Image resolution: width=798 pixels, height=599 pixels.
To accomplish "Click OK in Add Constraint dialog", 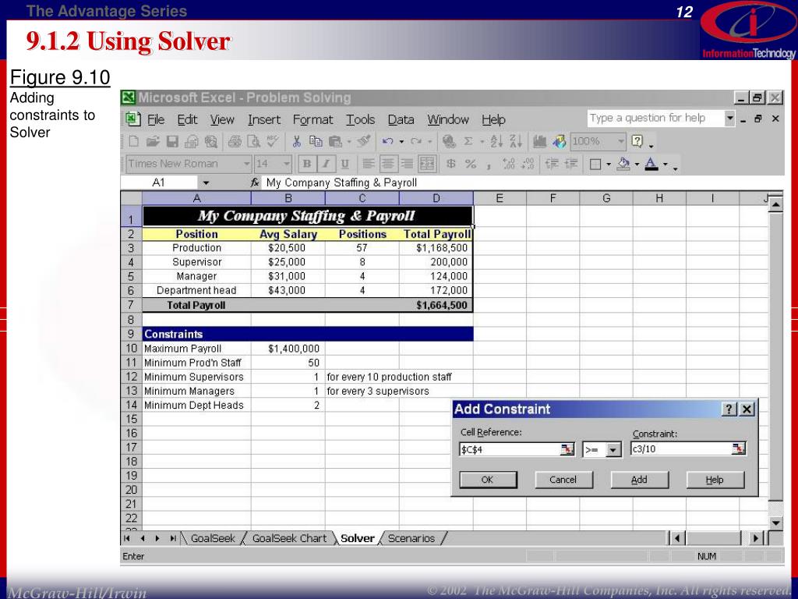I will coord(488,480).
